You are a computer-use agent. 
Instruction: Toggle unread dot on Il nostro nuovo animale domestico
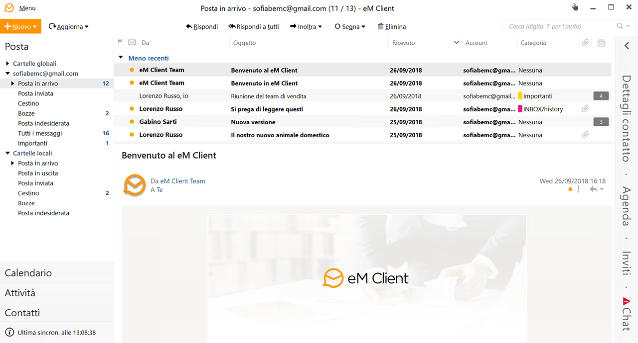click(132, 135)
